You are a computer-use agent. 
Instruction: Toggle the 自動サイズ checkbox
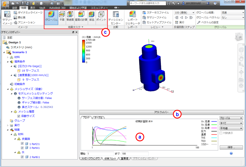tap(19, 116)
